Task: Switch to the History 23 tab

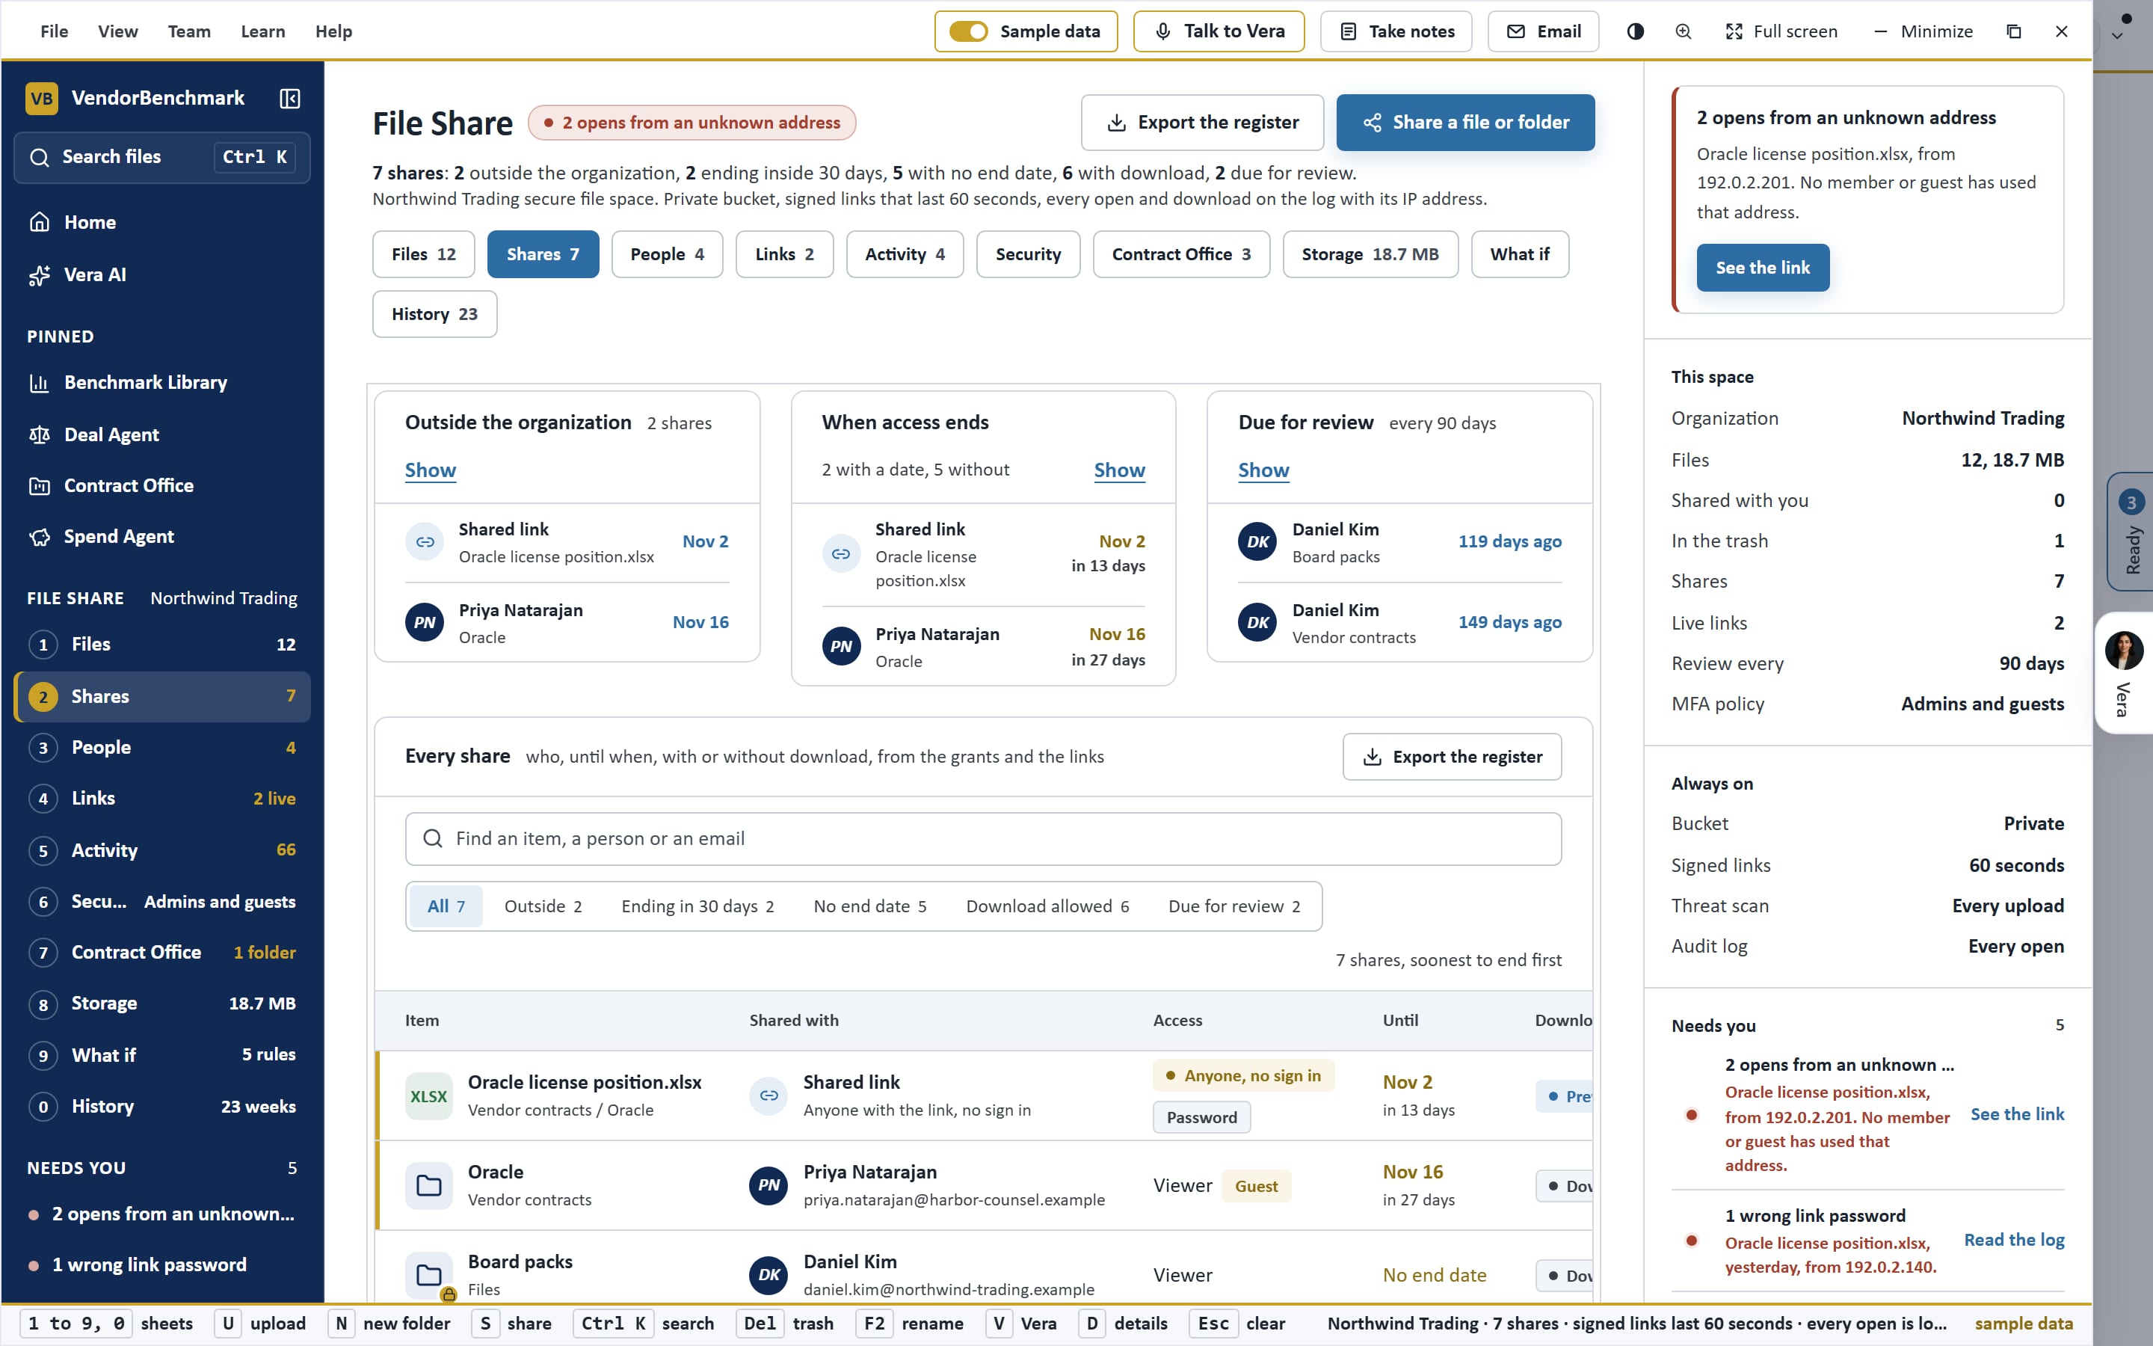Action: coord(434,314)
